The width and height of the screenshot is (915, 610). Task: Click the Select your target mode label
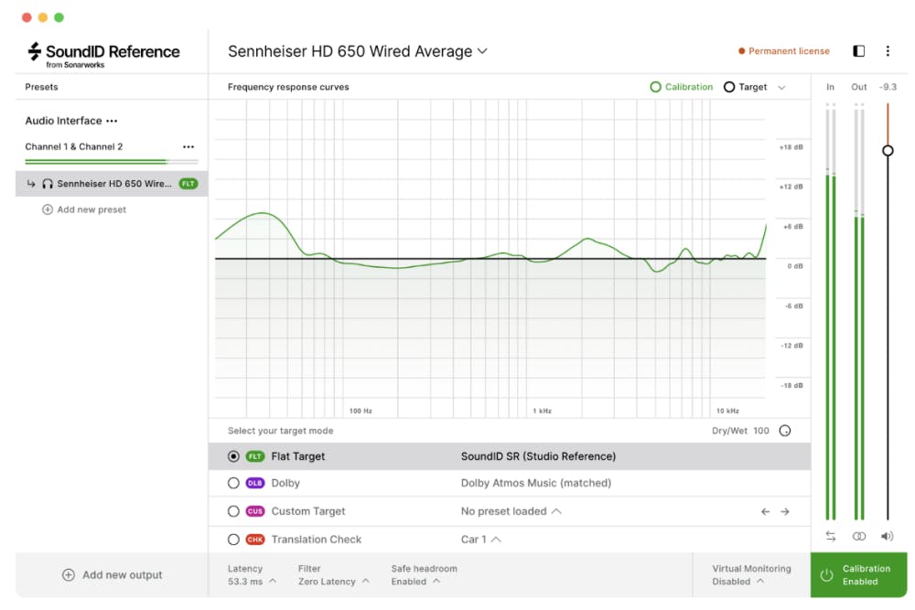[x=280, y=431]
